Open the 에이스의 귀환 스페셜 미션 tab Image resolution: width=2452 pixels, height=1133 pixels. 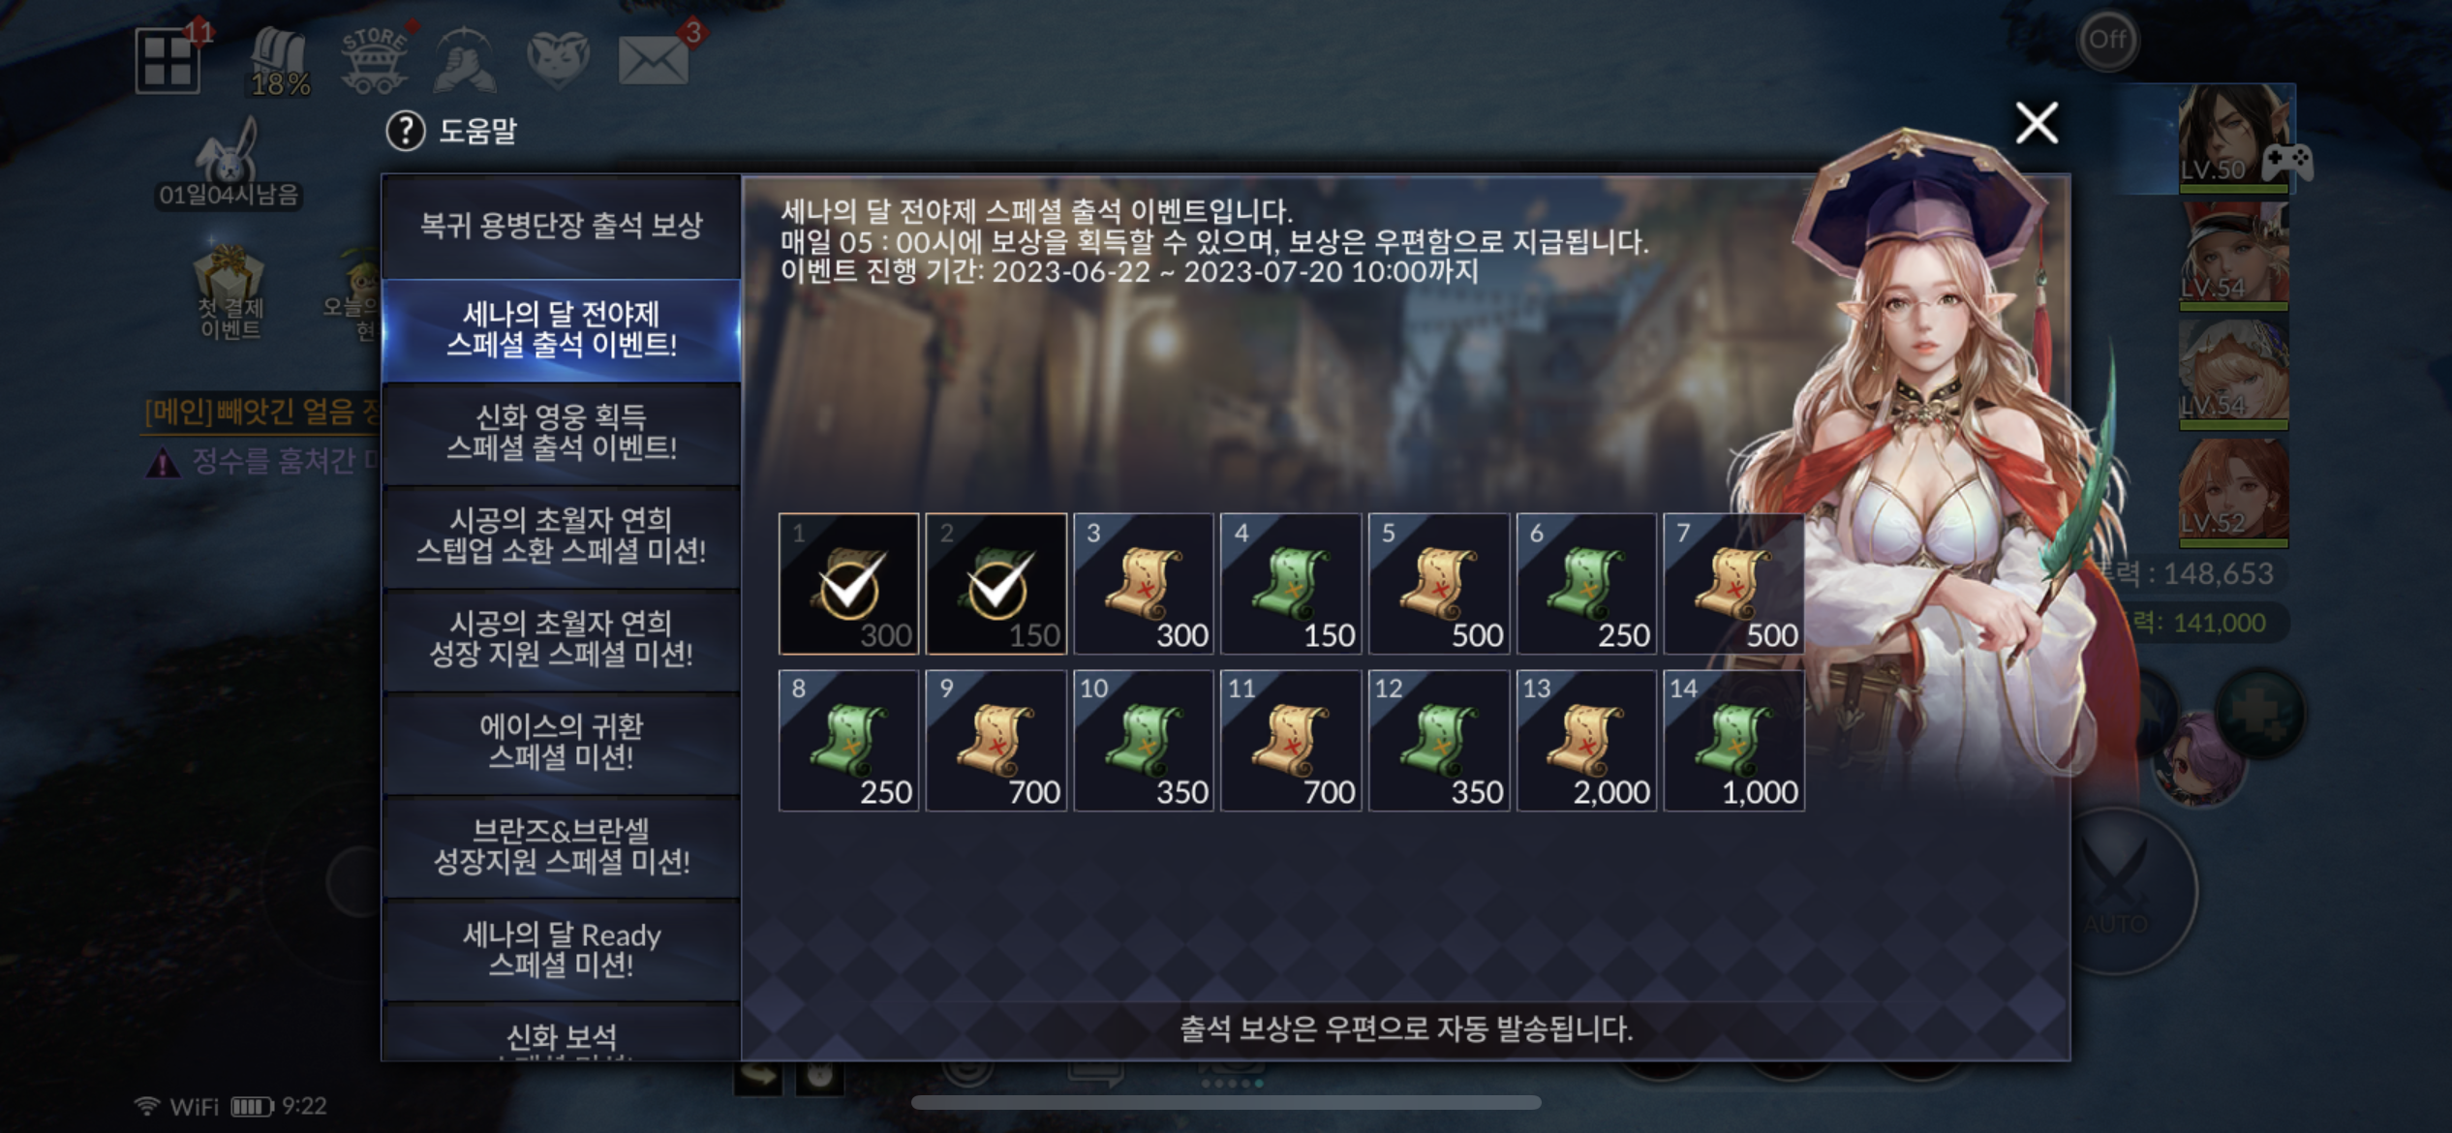pyautogui.click(x=562, y=742)
